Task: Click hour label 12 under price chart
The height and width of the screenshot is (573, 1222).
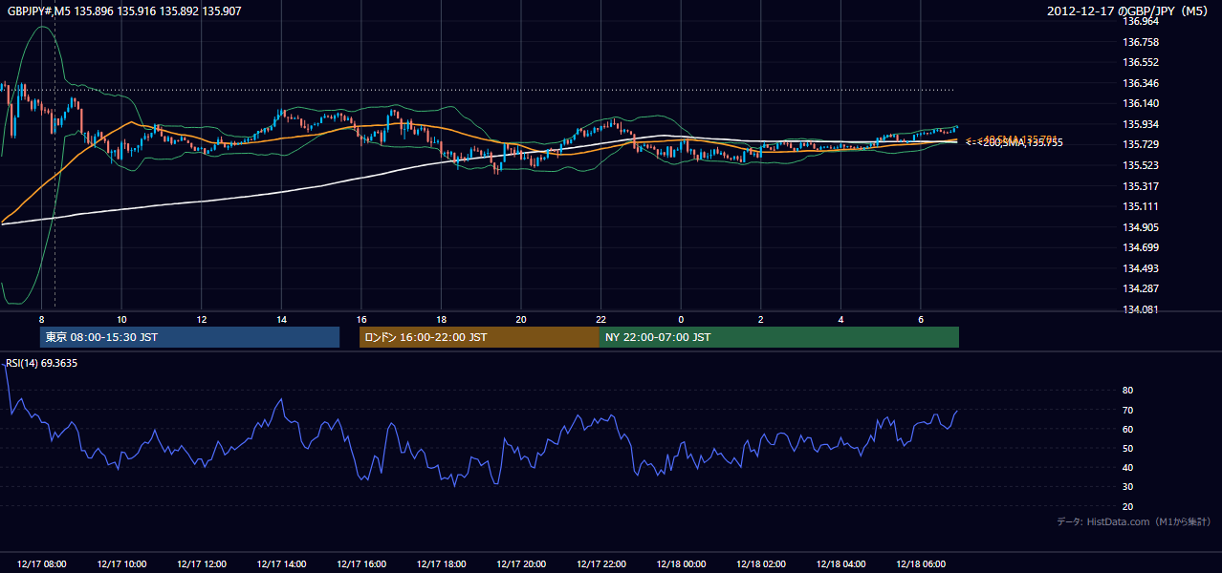Action: 202,319
